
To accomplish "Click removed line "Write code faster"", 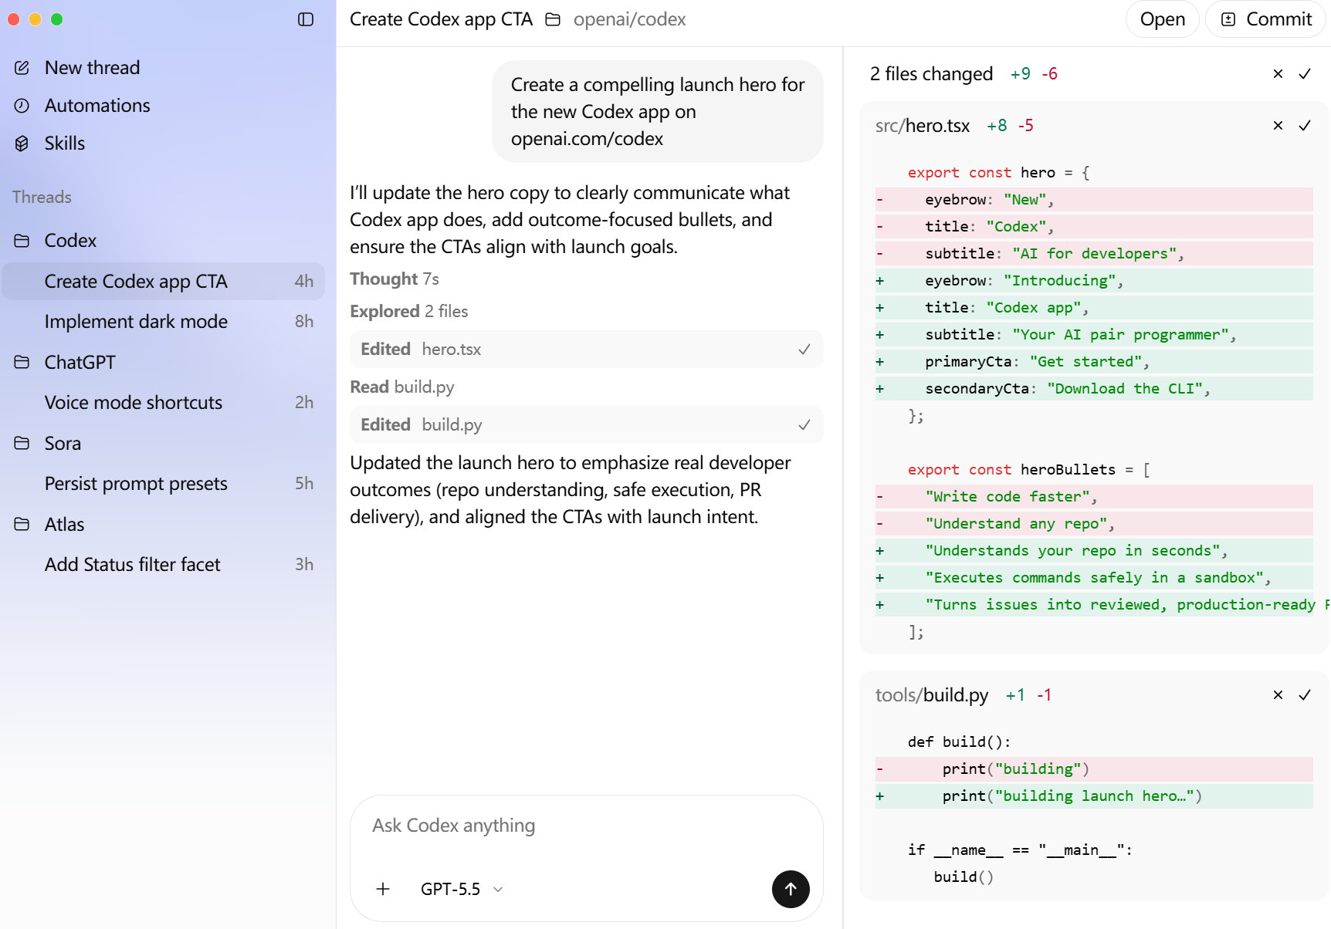I will 1094,497.
